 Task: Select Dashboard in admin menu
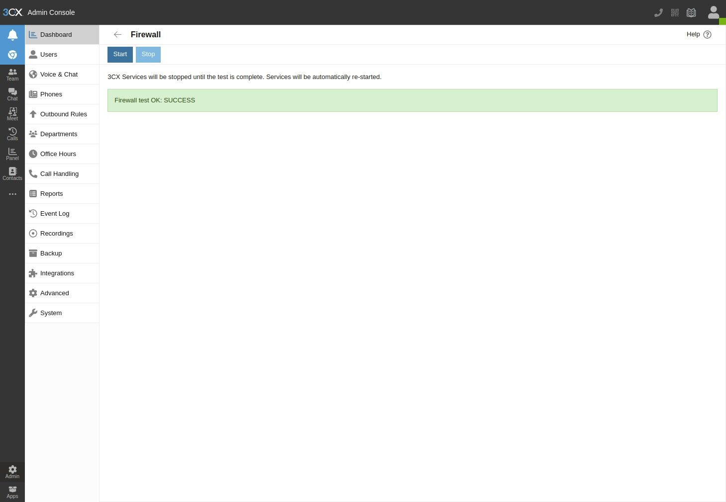click(x=62, y=35)
